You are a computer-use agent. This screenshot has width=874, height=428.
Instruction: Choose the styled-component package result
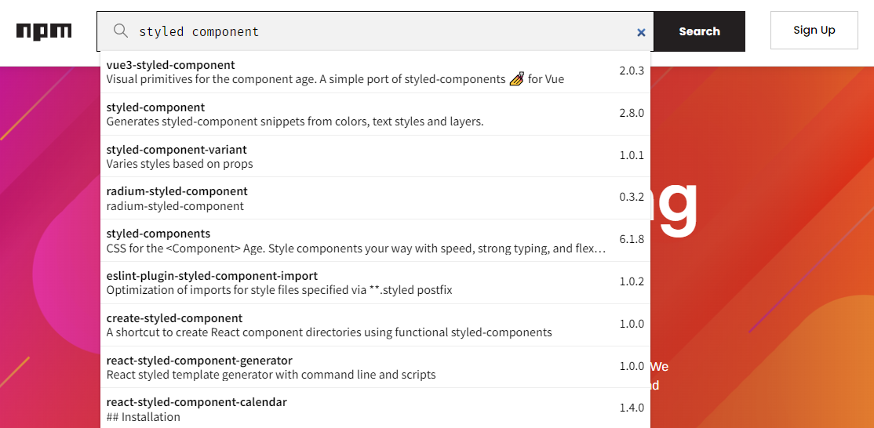[155, 107]
